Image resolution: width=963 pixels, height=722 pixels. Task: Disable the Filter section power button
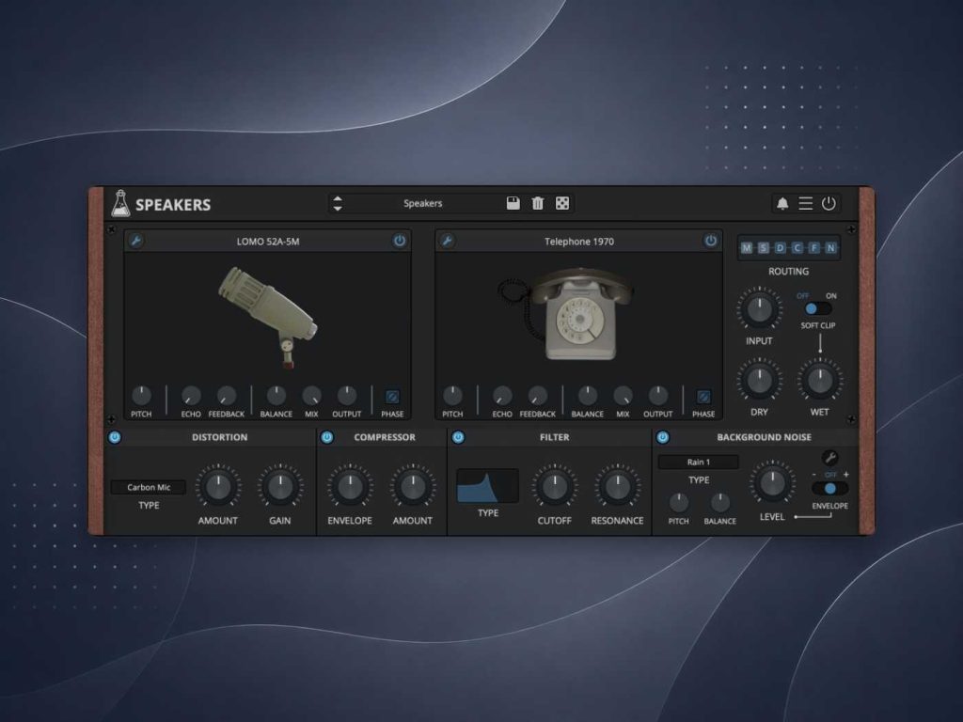[458, 437]
